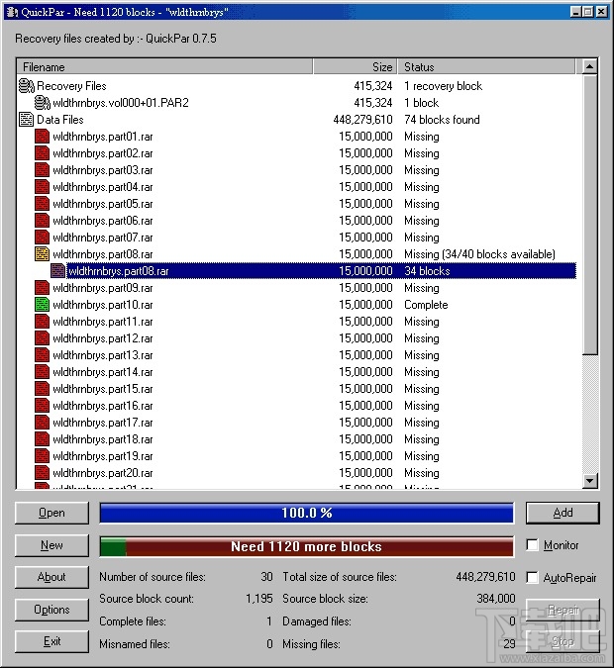
Task: Click the red icon of part19.rar
Action: [42, 456]
